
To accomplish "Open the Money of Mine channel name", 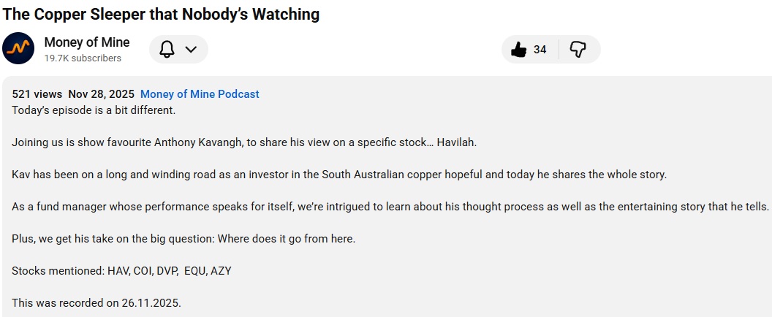I will coord(87,42).
